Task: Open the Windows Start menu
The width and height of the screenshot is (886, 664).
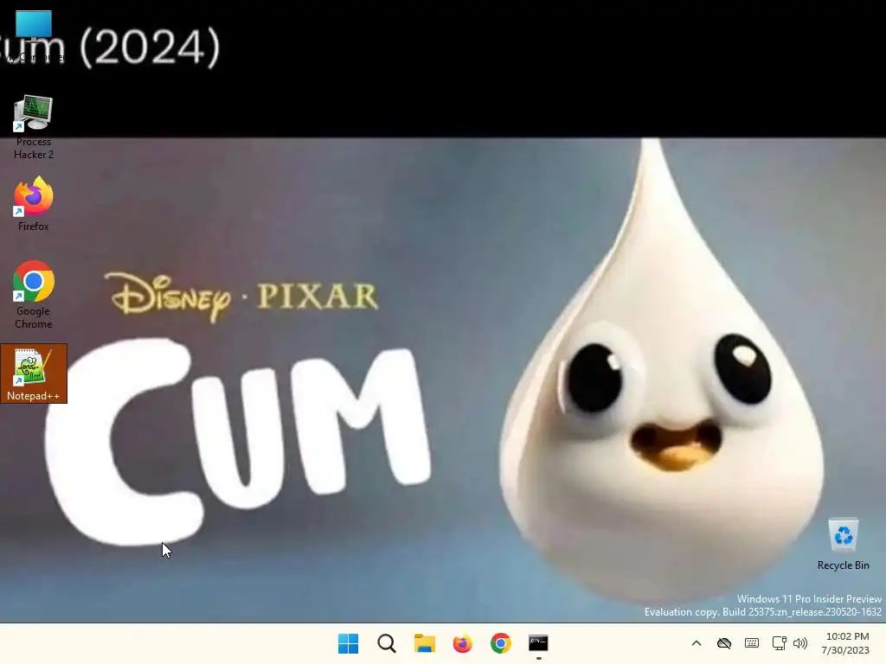Action: click(348, 643)
